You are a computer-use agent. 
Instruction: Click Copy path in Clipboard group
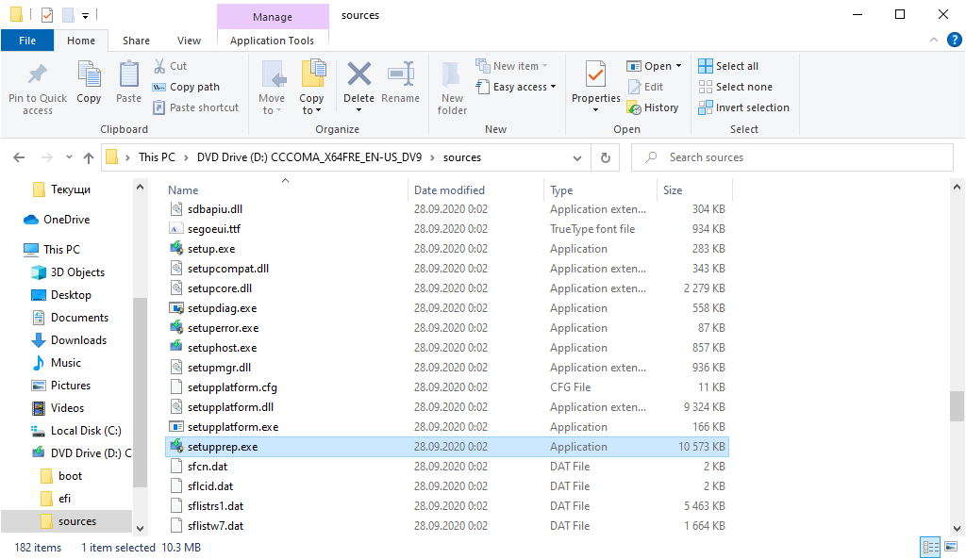(186, 87)
